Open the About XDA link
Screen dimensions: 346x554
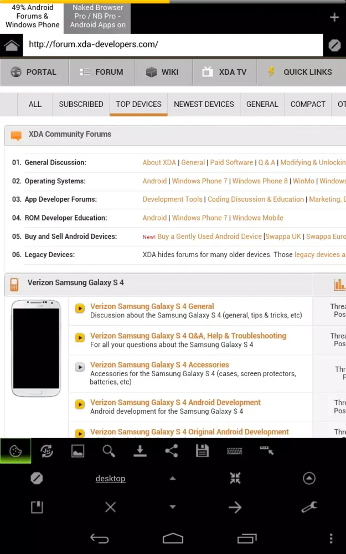(159, 162)
